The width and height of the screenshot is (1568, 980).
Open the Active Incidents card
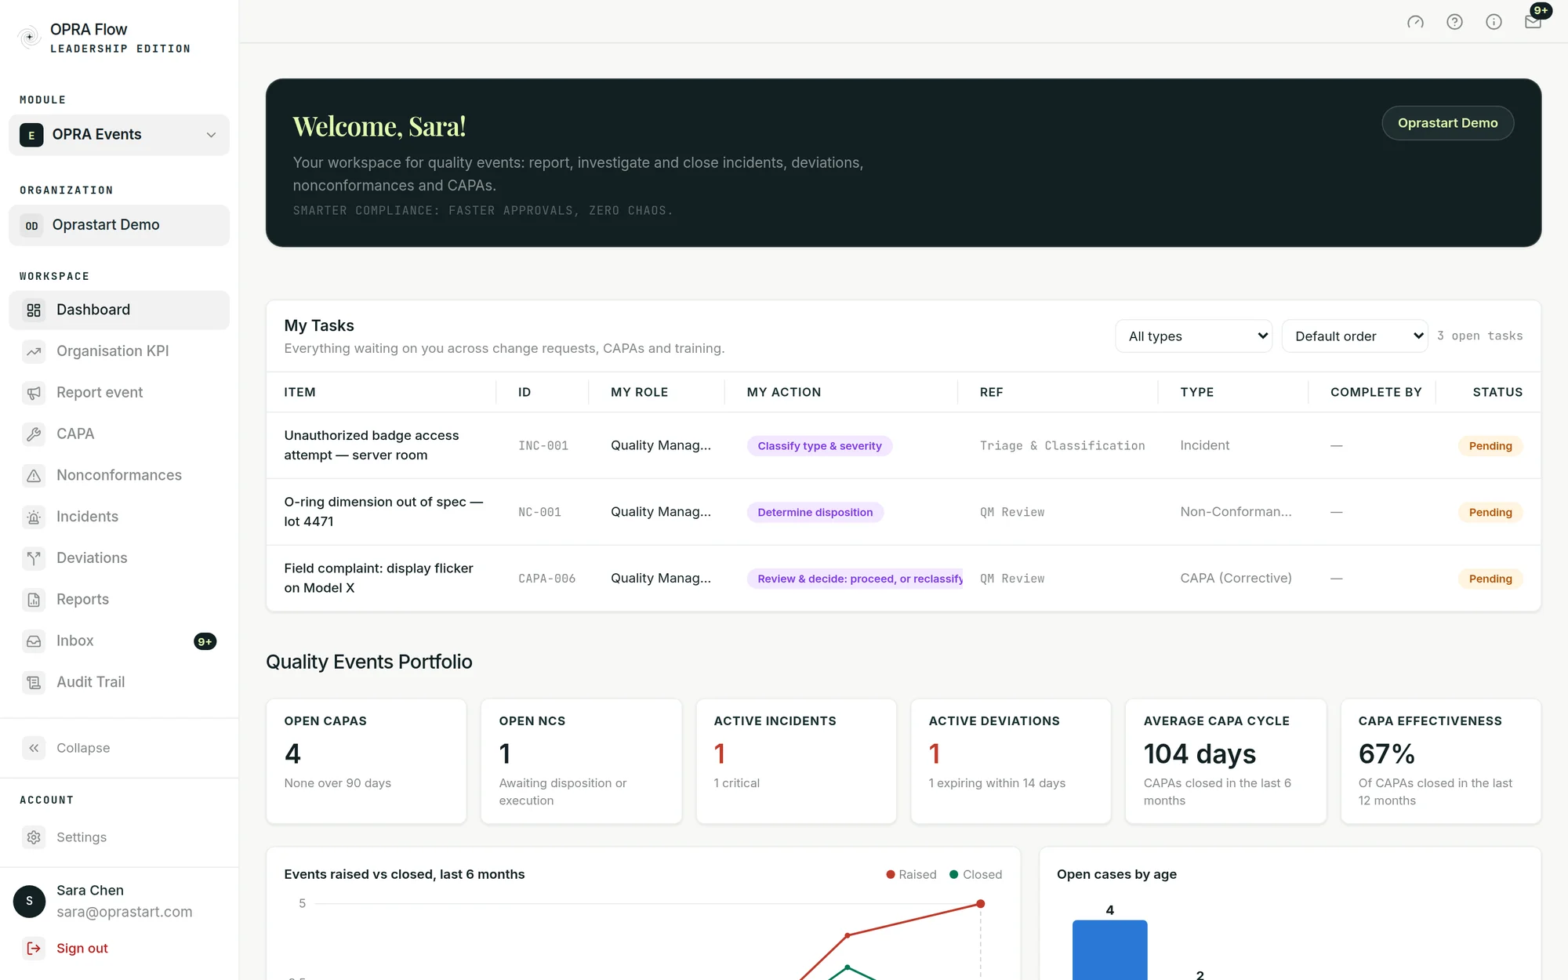tap(796, 761)
